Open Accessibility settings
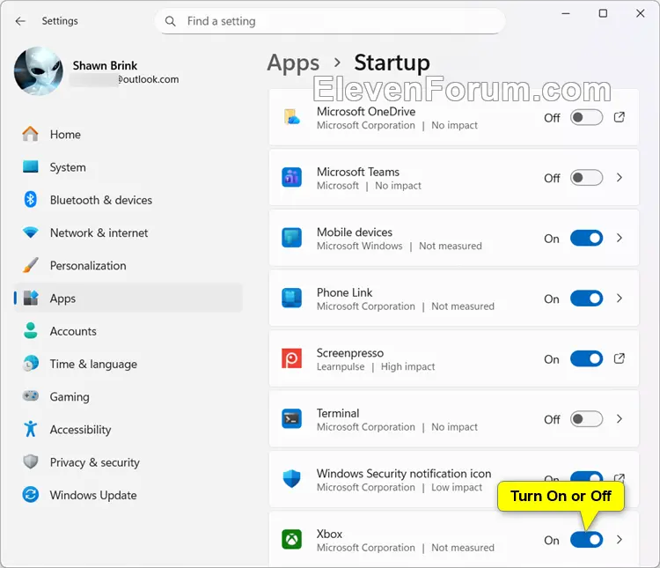Image resolution: width=660 pixels, height=568 pixels. point(128,430)
